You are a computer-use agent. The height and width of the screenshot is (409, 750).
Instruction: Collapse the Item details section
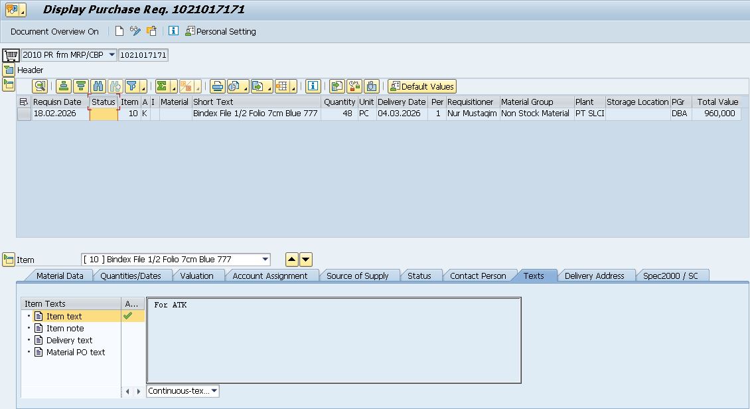point(9,260)
